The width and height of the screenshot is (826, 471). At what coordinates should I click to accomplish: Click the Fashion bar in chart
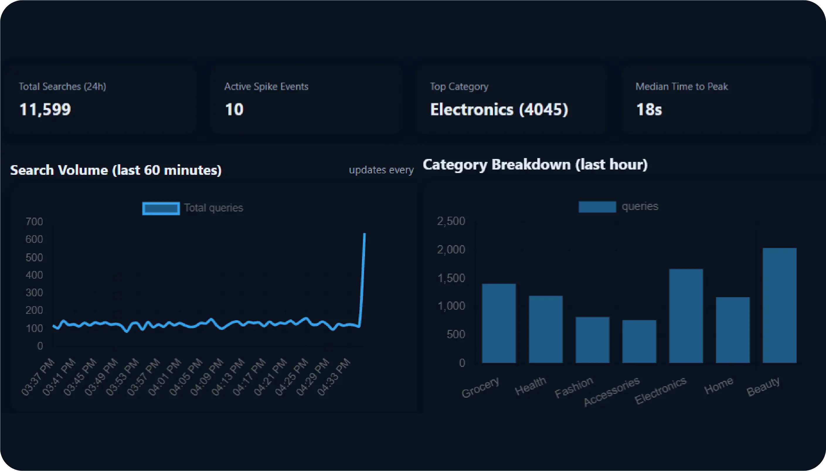[x=592, y=340]
